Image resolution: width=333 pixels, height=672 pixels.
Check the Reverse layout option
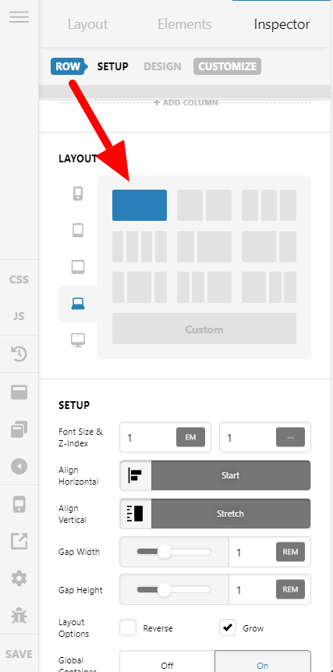point(128,628)
